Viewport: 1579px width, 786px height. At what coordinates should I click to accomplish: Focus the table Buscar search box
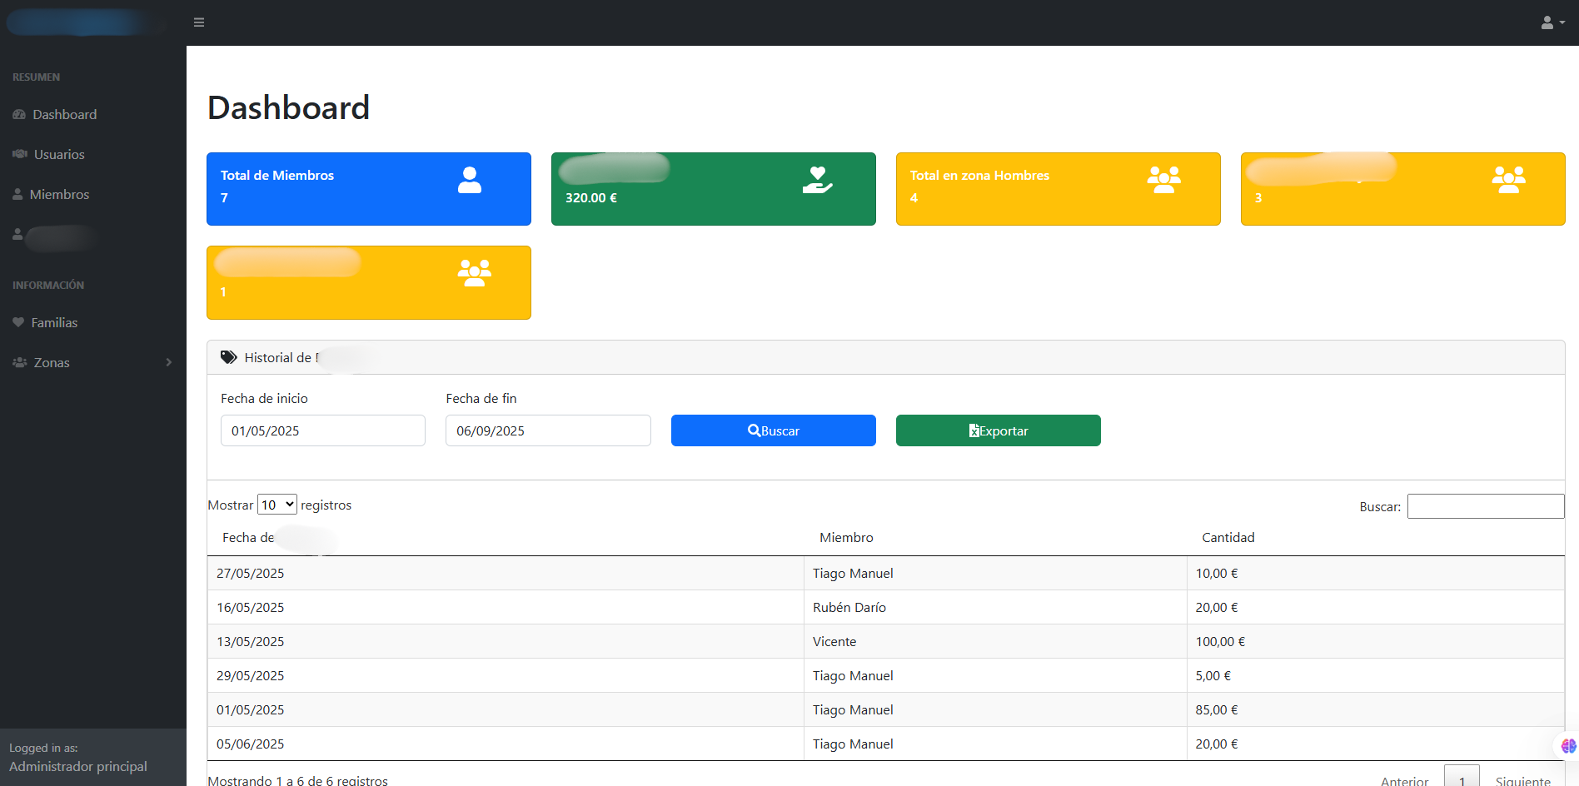1485,506
